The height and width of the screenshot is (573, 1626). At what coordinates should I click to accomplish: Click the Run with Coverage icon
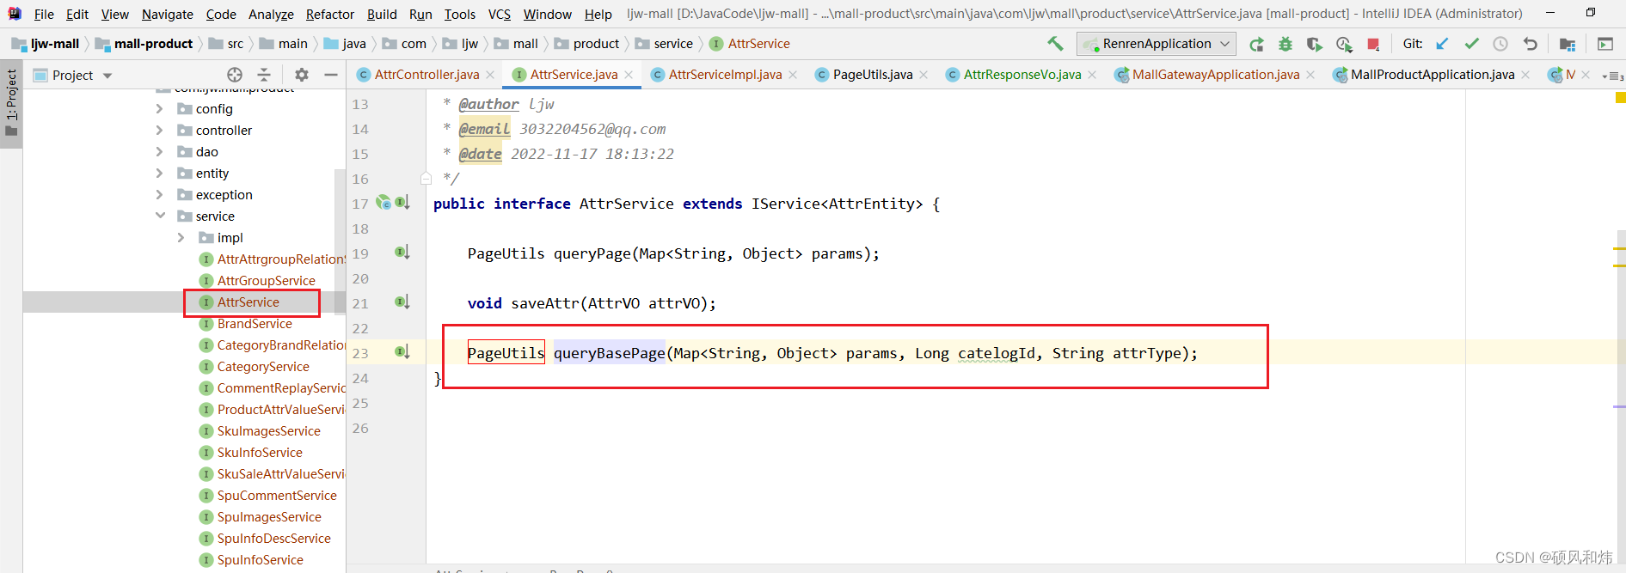[x=1315, y=44]
